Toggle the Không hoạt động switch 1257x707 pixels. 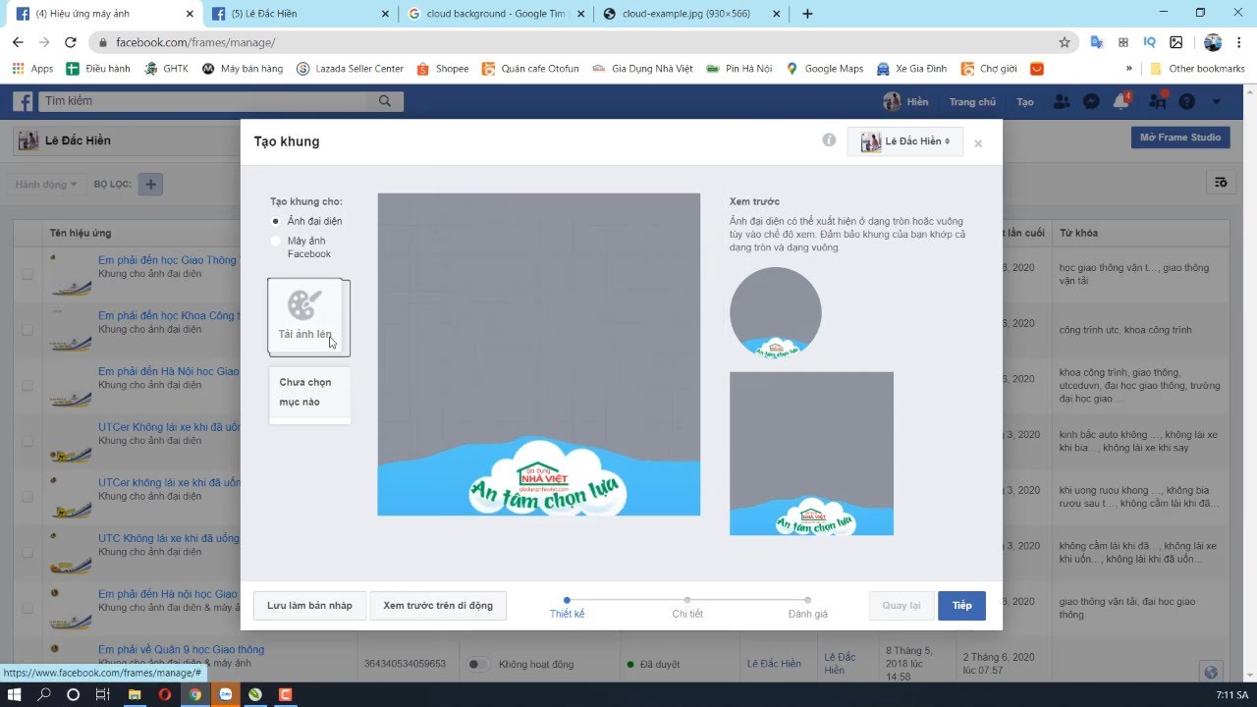point(478,664)
